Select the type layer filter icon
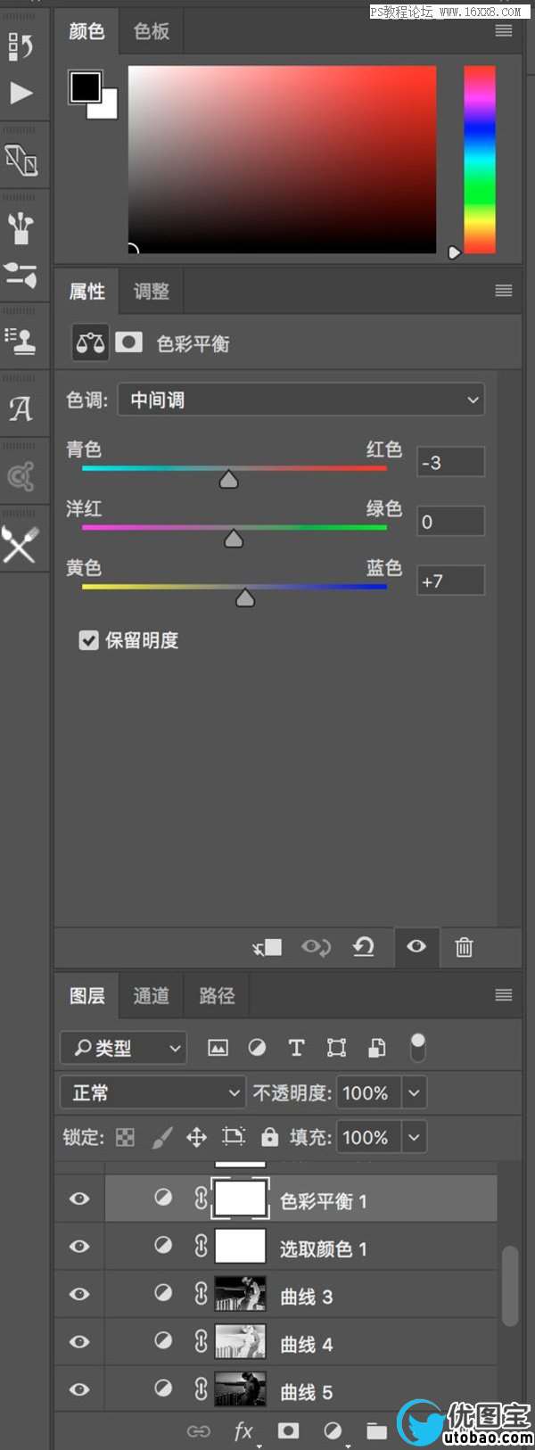 point(296,1048)
